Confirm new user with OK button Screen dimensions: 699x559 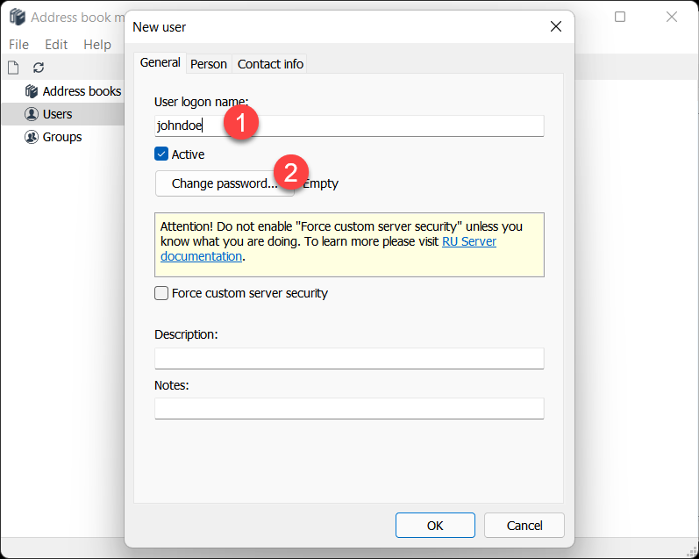(435, 526)
